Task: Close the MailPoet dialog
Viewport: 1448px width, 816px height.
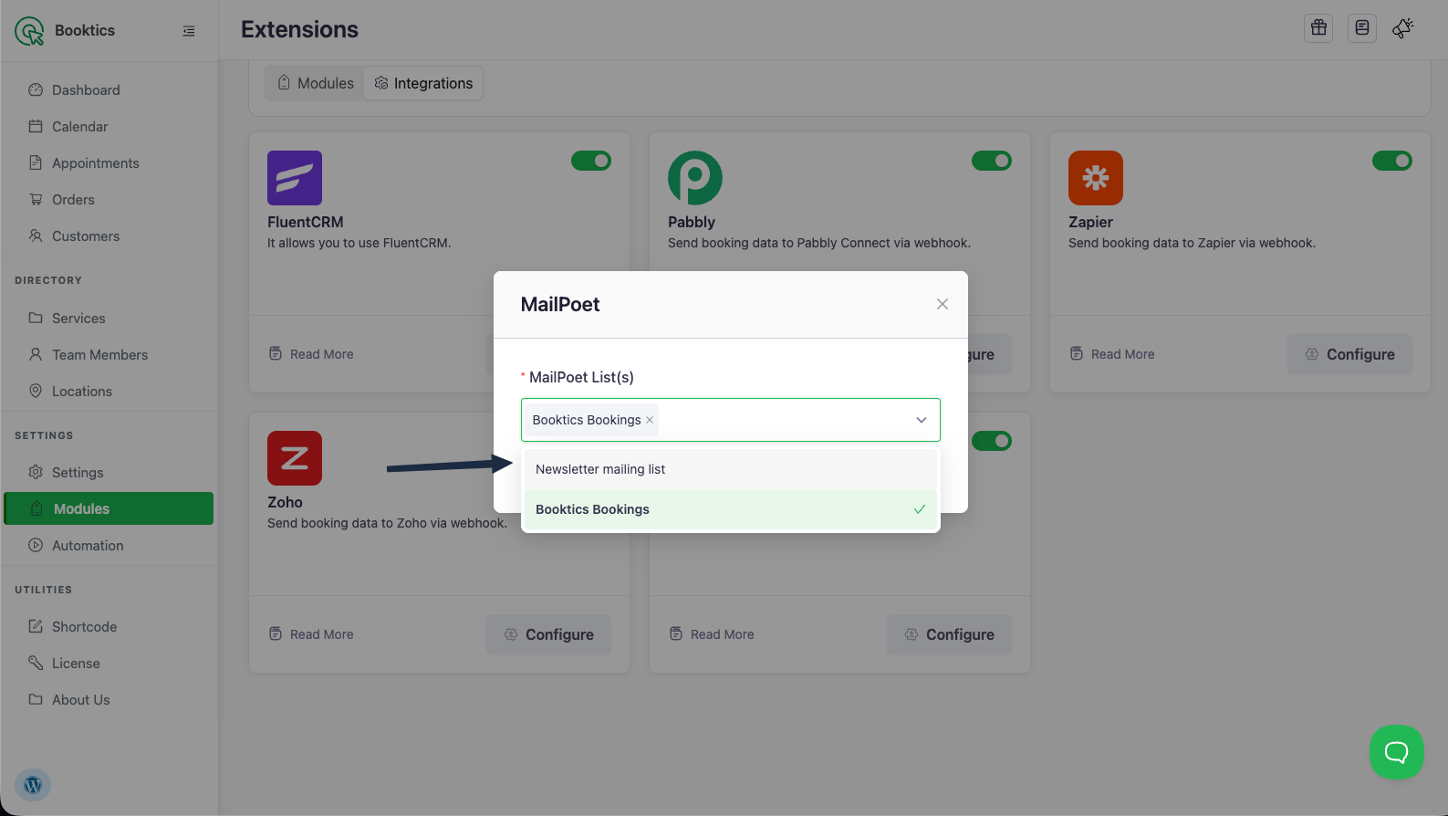Action: click(x=943, y=304)
